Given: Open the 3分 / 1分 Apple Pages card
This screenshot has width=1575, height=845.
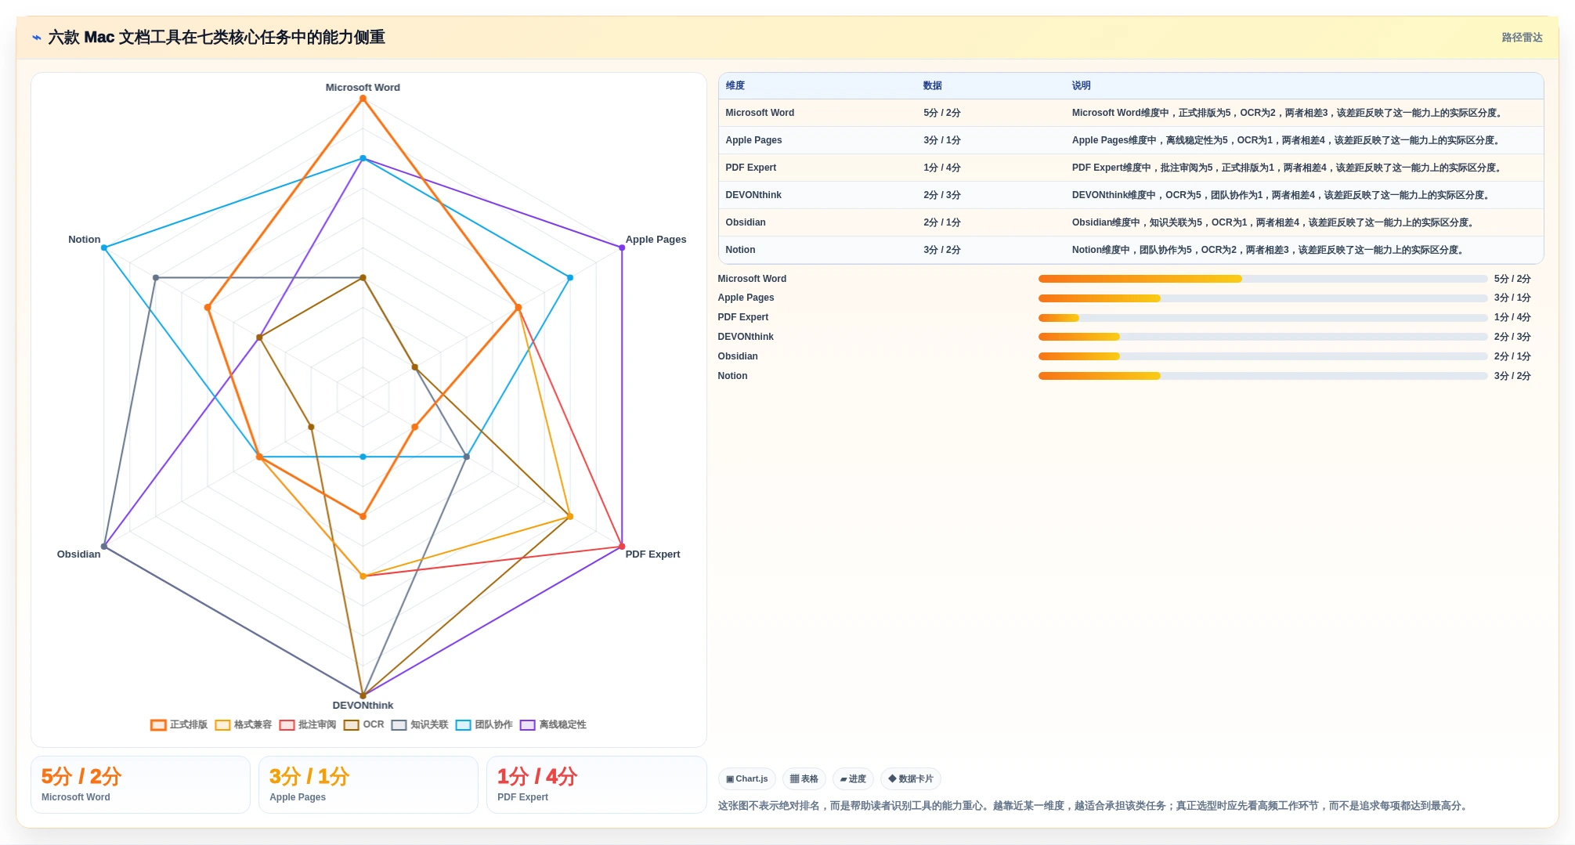Looking at the screenshot, I should click(368, 785).
